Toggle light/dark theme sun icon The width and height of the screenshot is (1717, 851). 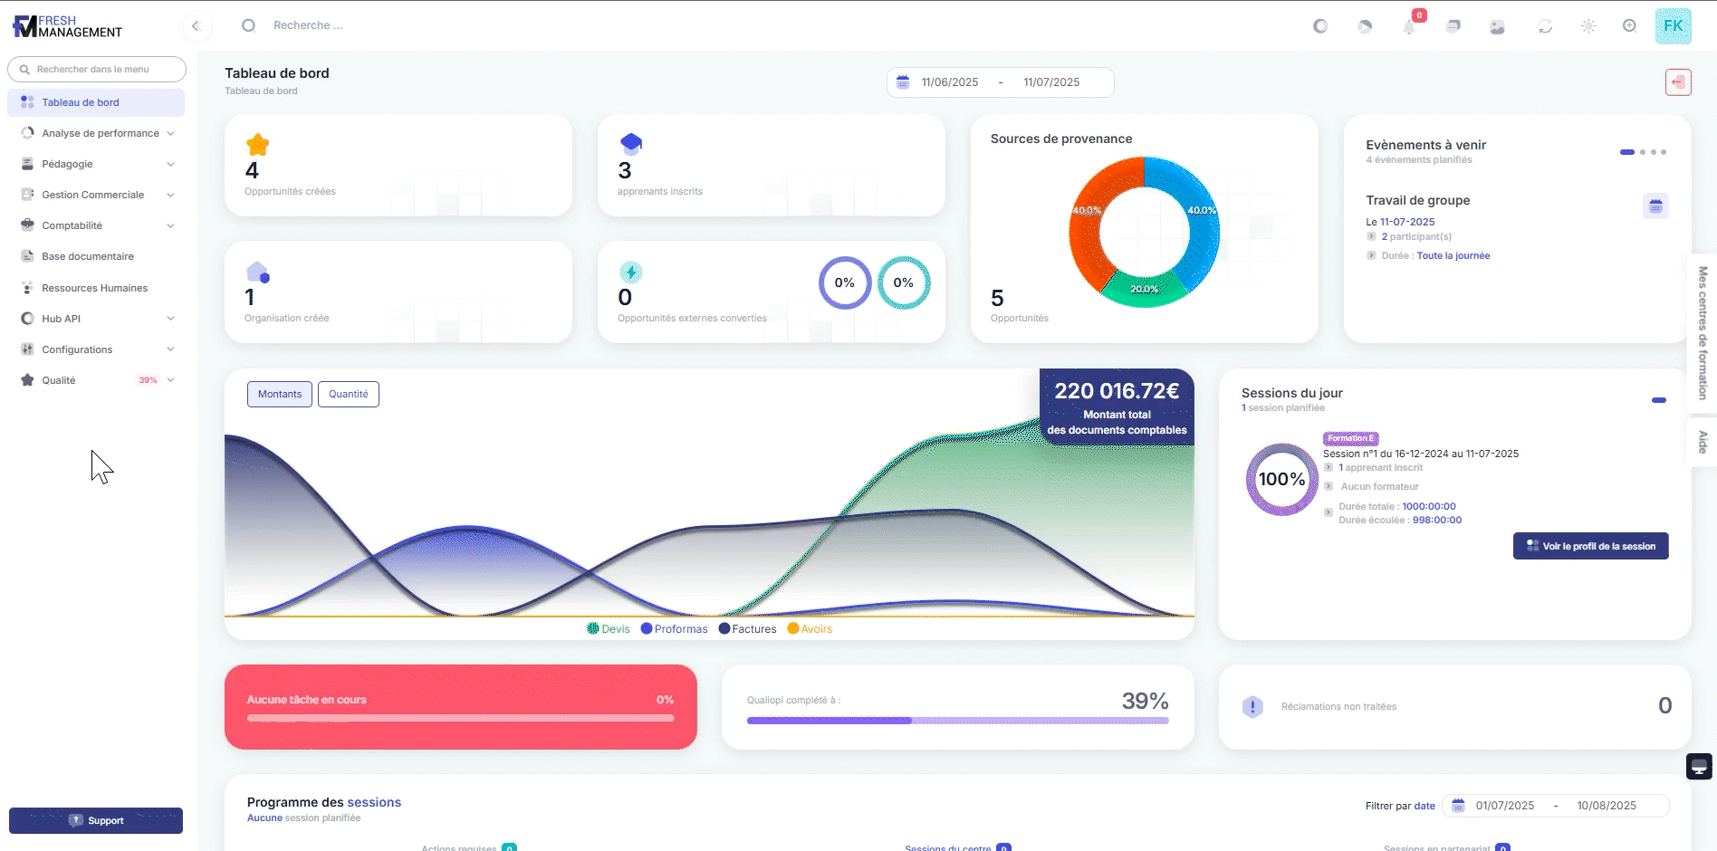coord(1588,26)
